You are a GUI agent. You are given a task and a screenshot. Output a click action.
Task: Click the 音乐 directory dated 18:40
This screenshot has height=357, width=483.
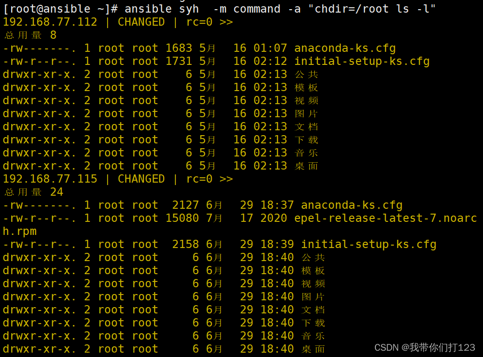tap(313, 336)
